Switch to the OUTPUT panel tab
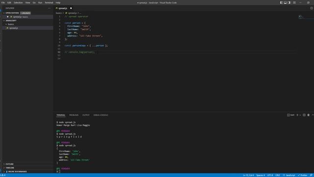The width and height of the screenshot is (314, 177). (x=86, y=115)
